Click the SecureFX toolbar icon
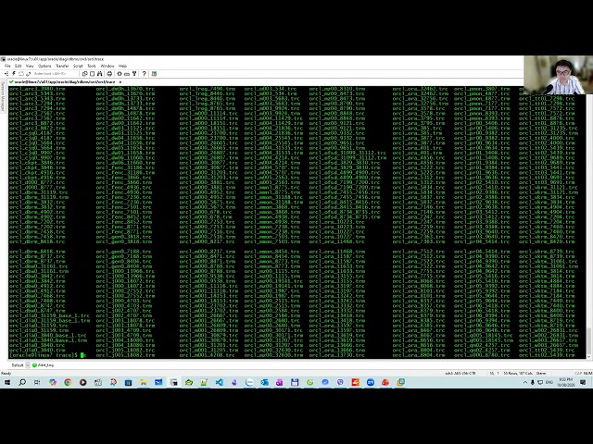 tap(155, 74)
